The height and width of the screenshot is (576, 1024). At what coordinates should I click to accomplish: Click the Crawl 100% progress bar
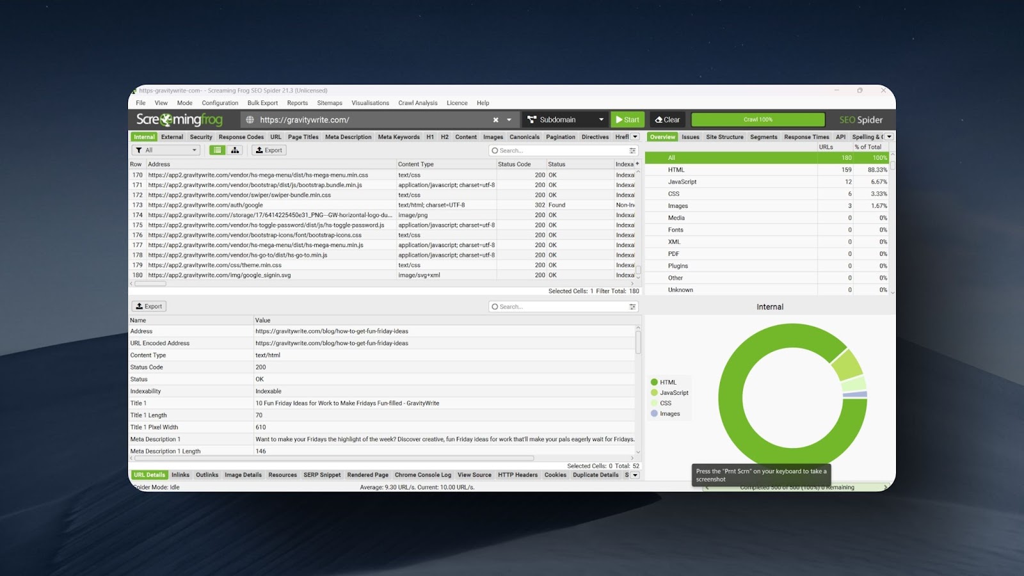click(x=758, y=120)
